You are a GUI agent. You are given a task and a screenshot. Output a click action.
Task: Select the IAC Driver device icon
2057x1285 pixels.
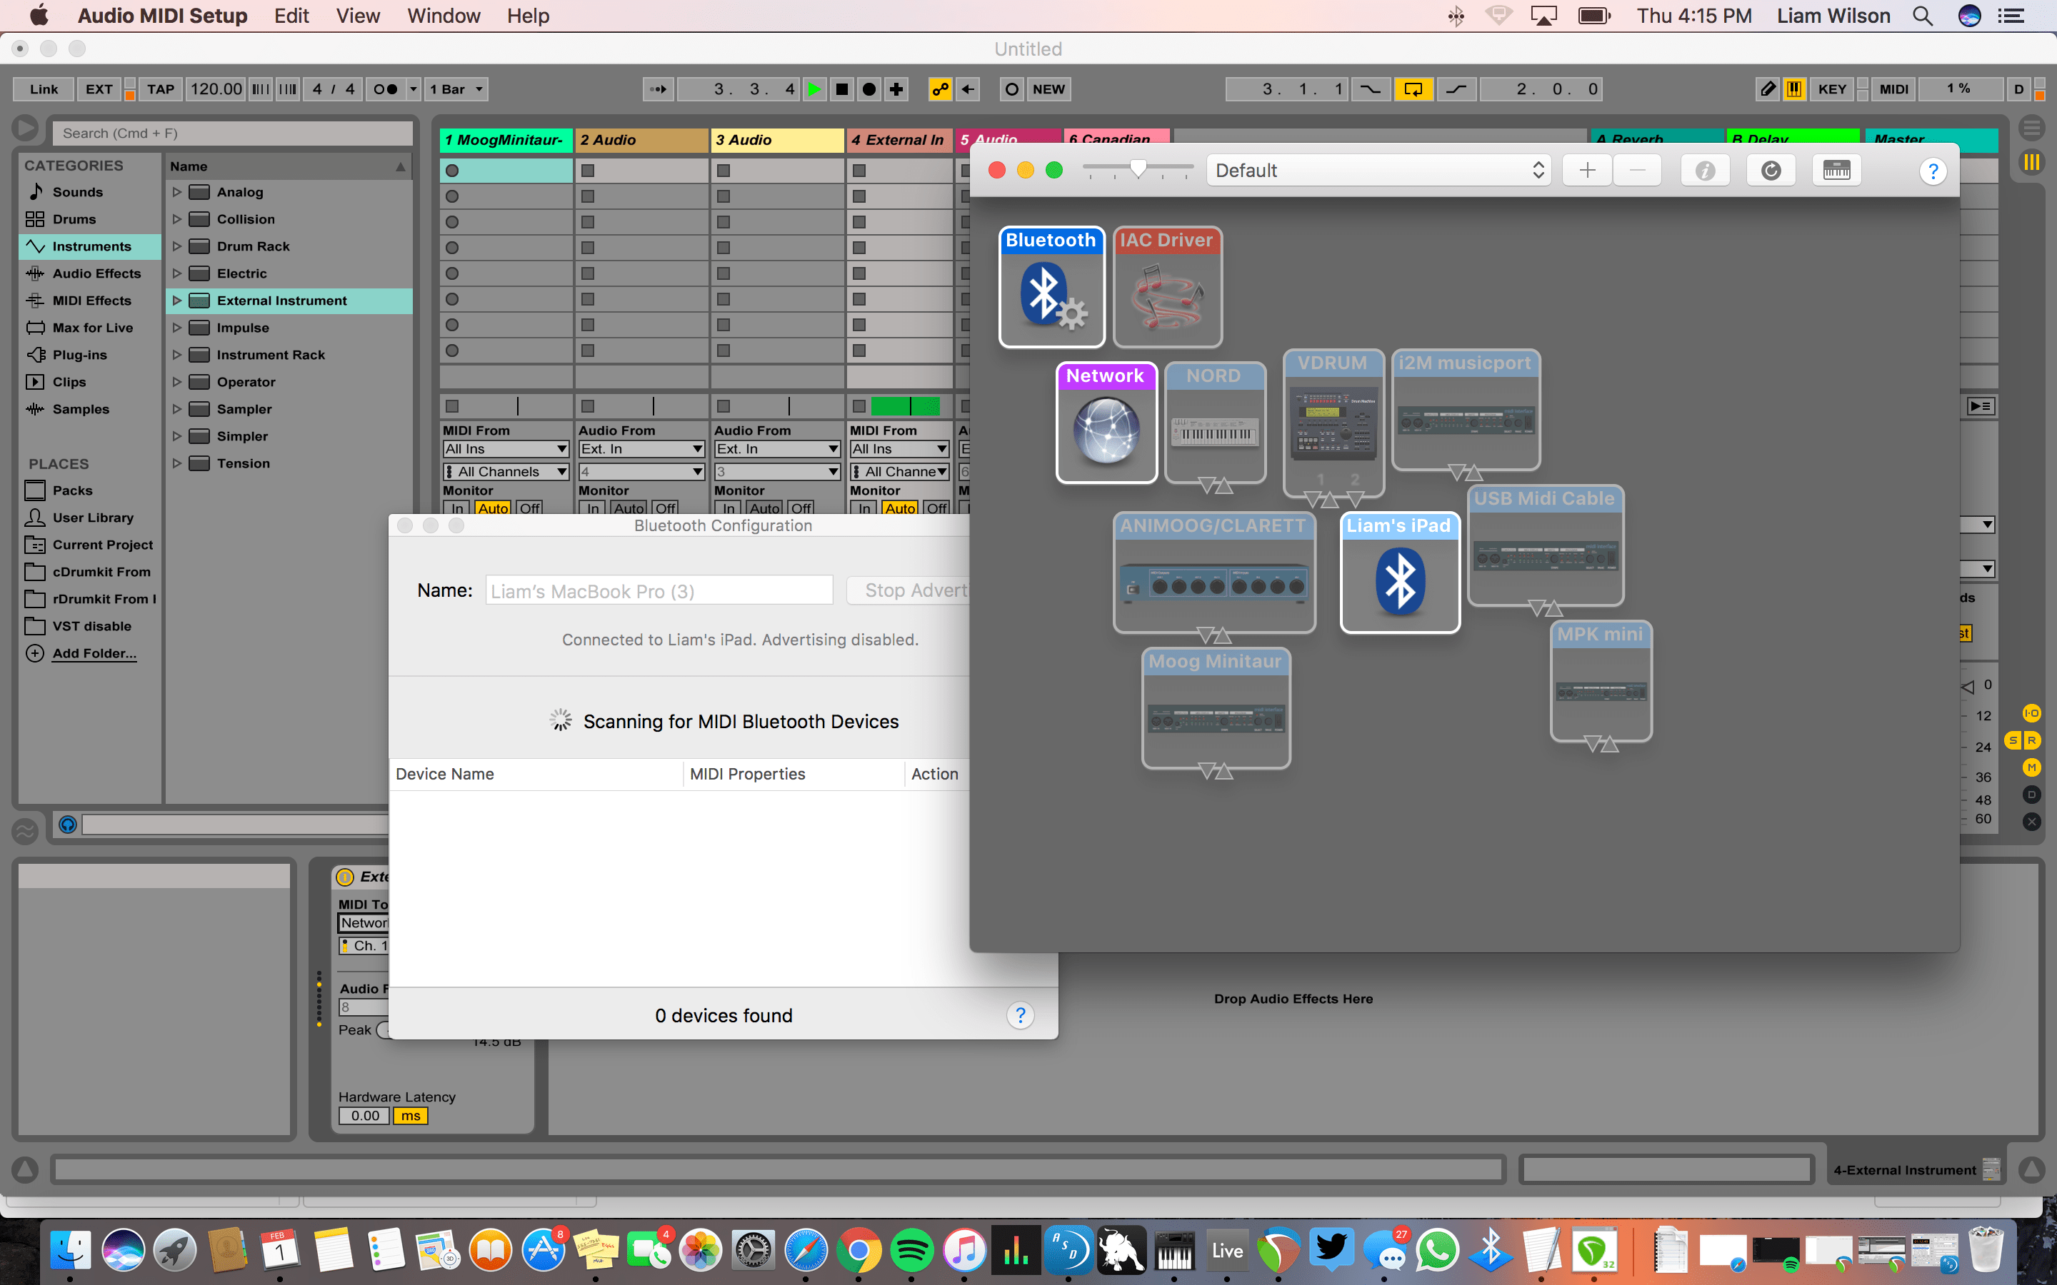(1167, 287)
